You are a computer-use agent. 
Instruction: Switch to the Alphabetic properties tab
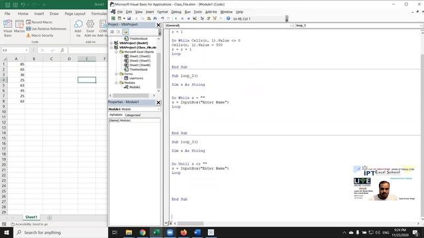116,115
